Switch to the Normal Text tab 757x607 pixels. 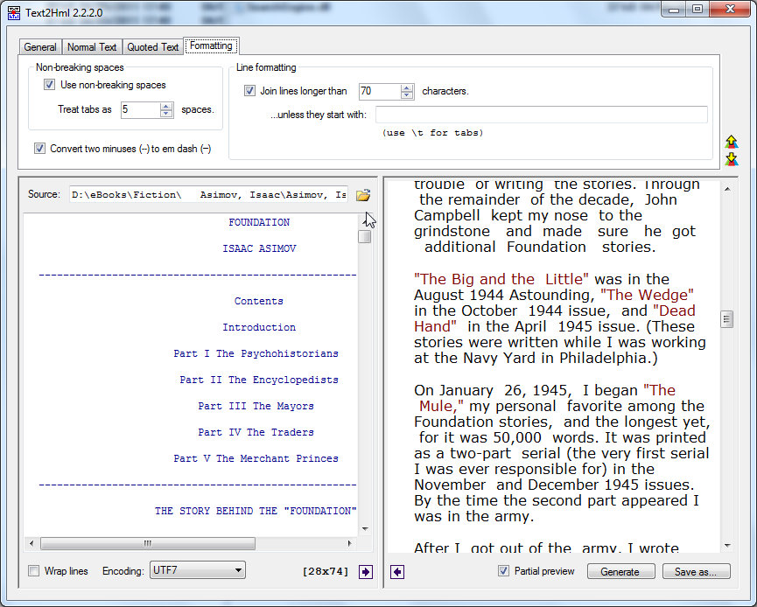click(x=92, y=47)
